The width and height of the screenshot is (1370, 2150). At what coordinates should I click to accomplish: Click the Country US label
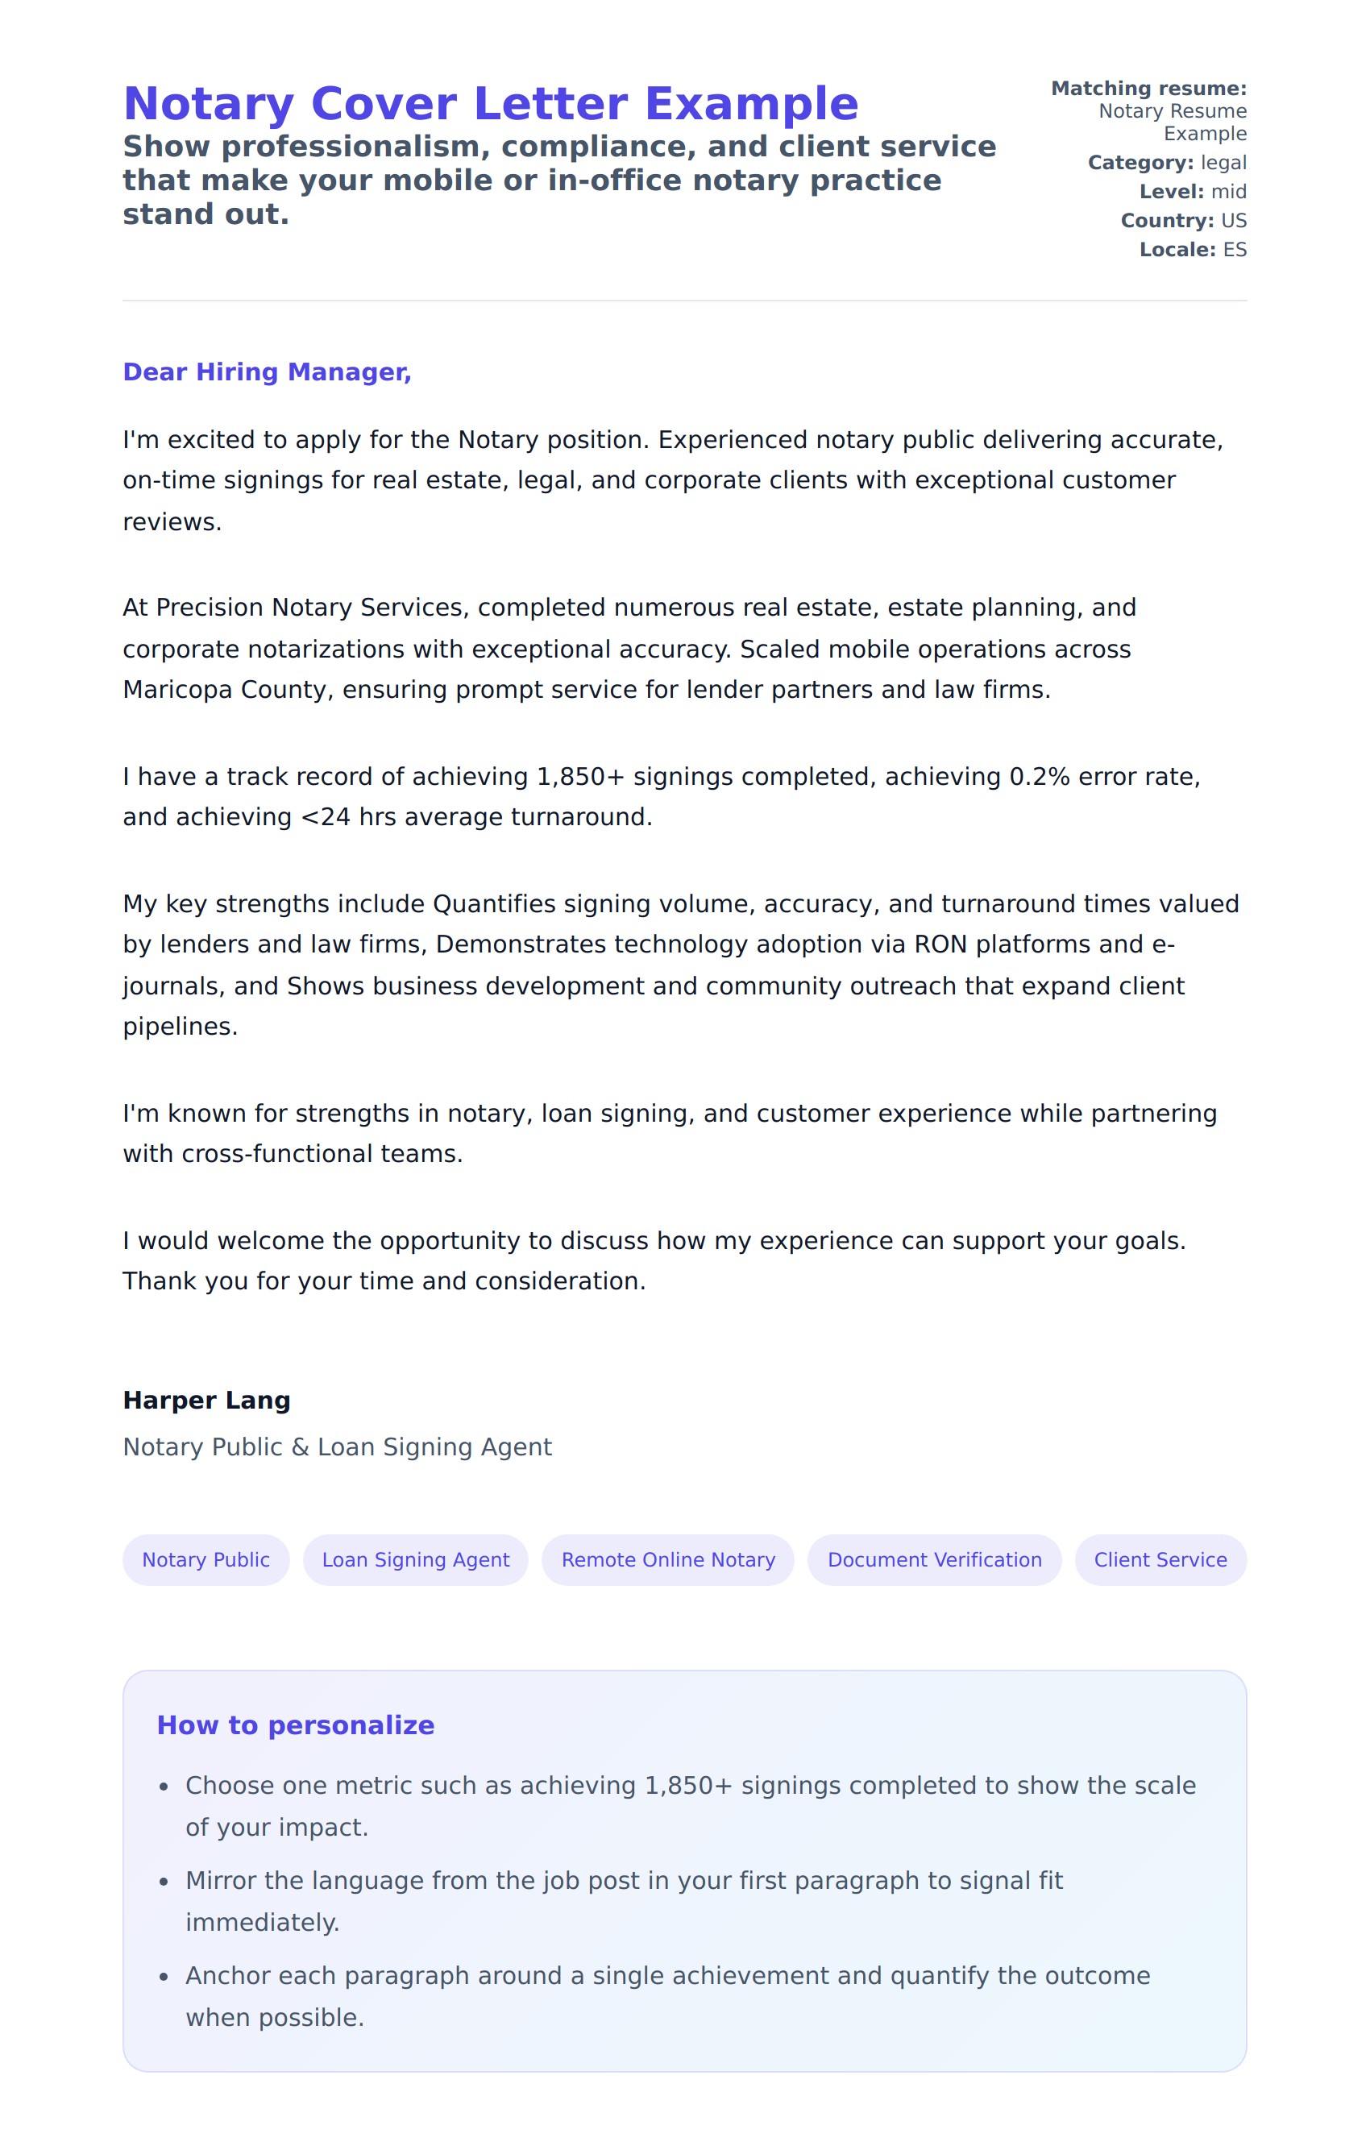(1183, 221)
